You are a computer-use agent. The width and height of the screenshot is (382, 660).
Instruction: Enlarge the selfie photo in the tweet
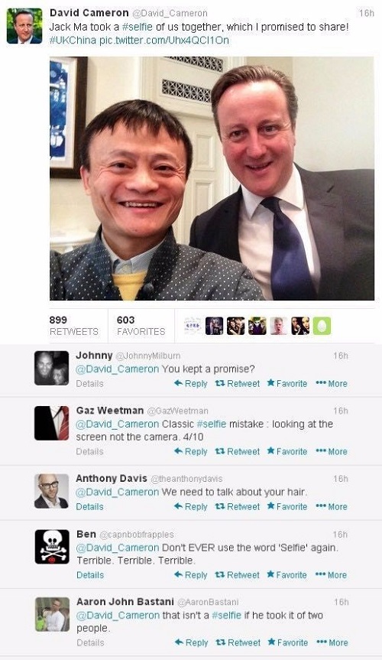click(x=212, y=178)
